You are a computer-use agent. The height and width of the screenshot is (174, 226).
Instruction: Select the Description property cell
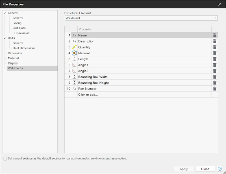coord(144,41)
